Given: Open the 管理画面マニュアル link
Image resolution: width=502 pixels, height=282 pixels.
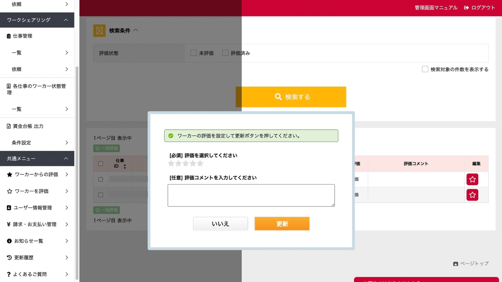Looking at the screenshot, I should click(436, 7).
